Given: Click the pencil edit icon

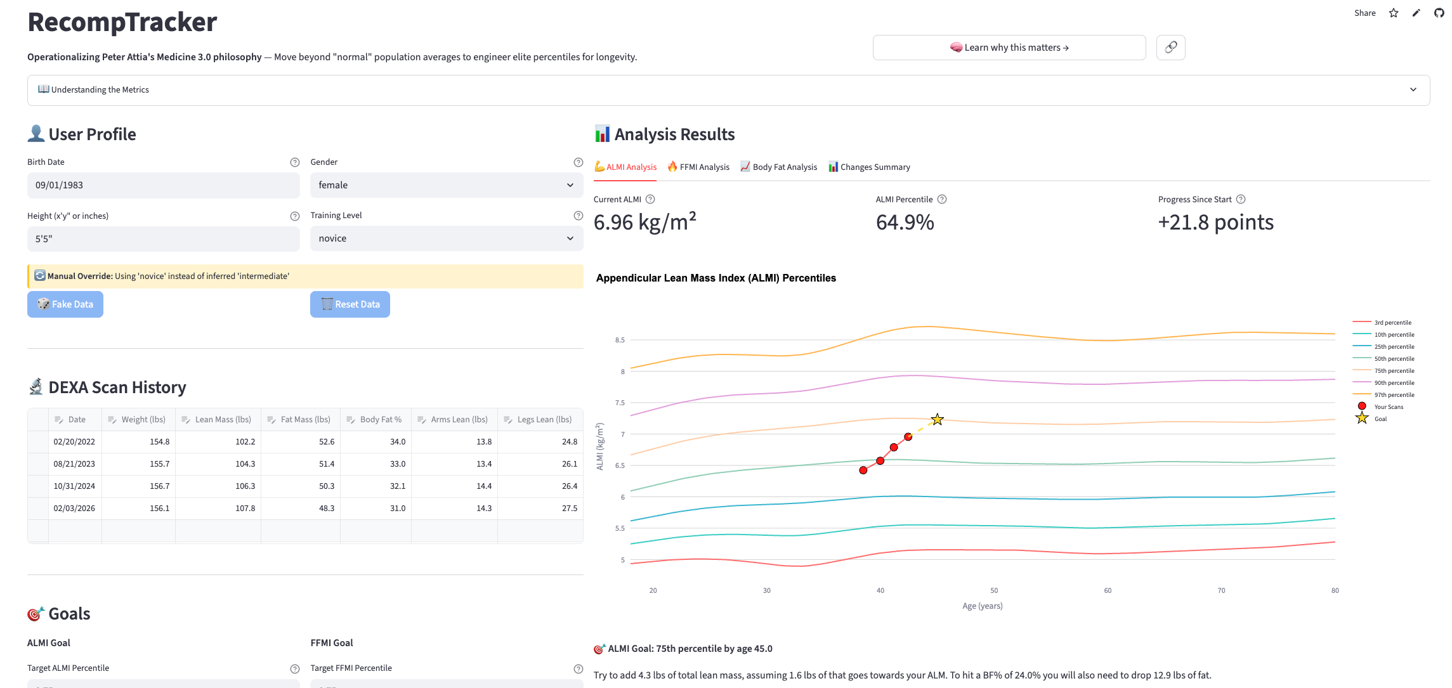Looking at the screenshot, I should click(1416, 13).
